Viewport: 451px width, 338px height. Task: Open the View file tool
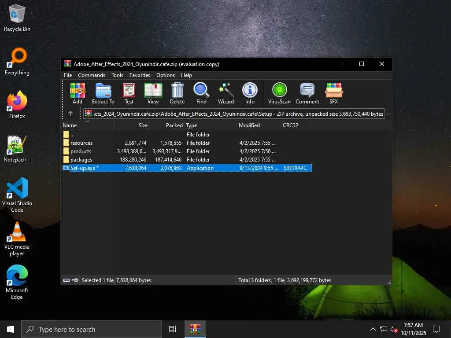coord(153,93)
